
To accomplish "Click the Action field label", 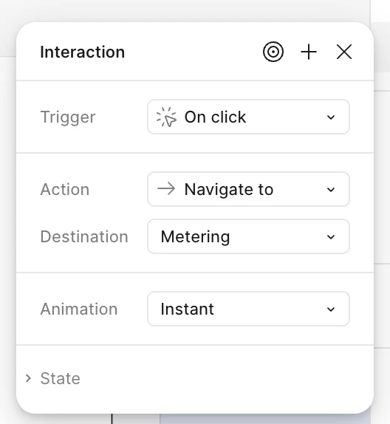I will click(65, 189).
